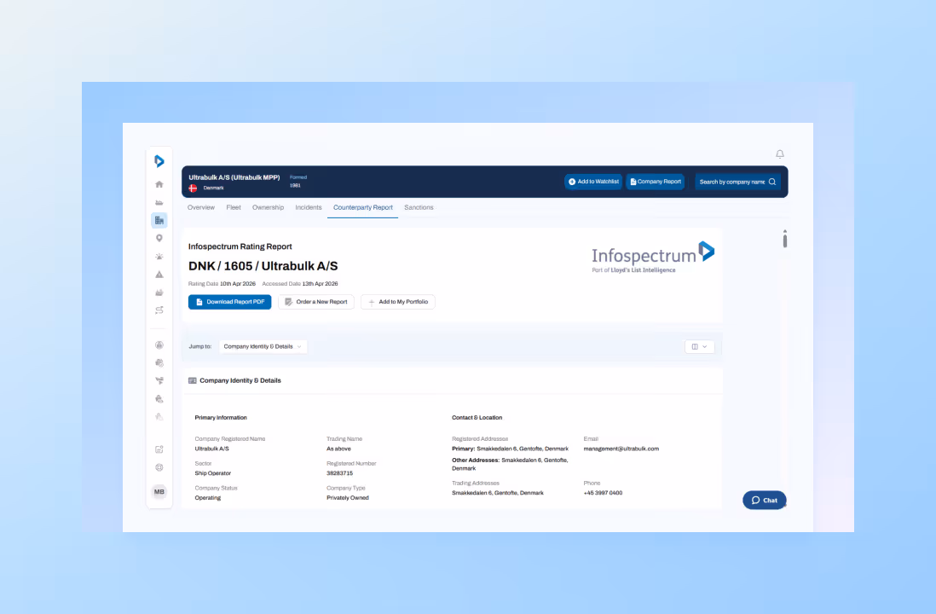This screenshot has width=936, height=614.
Task: Click the magnifier icon in company search
Action: (772, 182)
